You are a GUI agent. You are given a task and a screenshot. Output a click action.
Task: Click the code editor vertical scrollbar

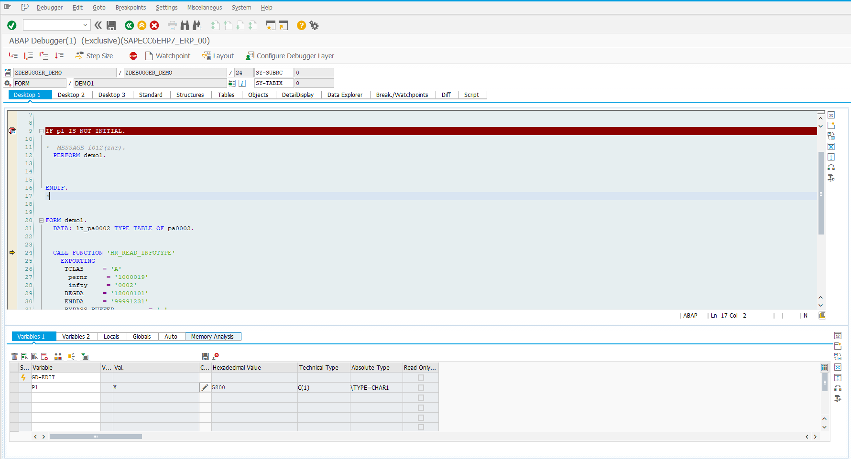821,193
